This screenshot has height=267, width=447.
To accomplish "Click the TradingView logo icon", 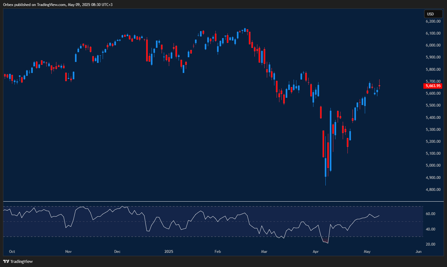I will [5, 261].
